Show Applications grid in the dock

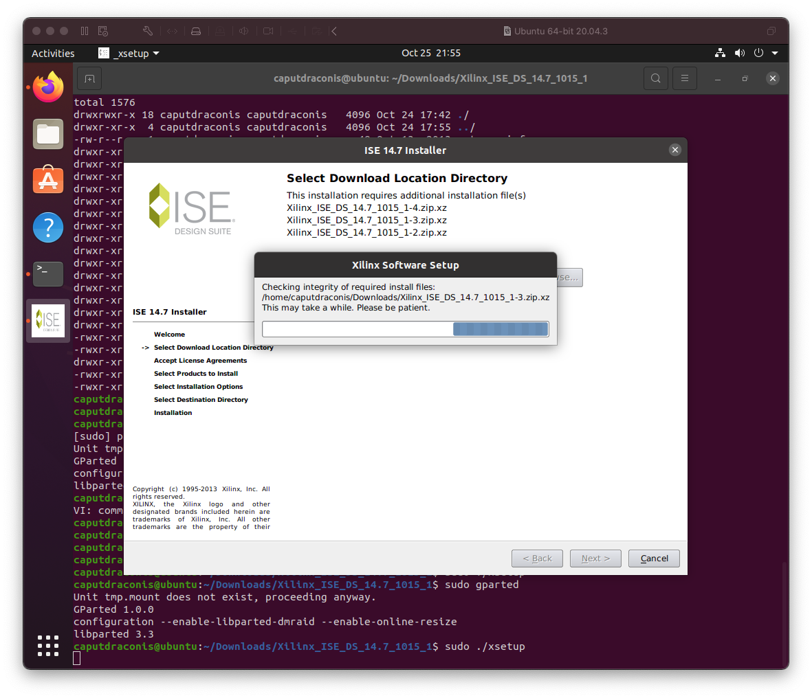(48, 646)
